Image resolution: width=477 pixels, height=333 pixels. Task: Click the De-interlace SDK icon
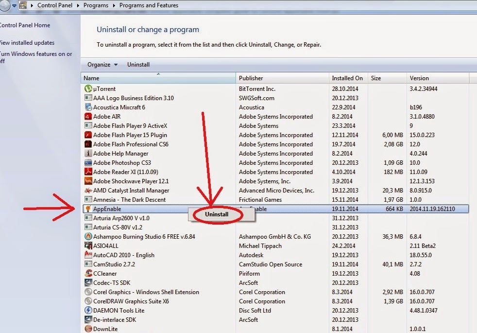click(88, 319)
